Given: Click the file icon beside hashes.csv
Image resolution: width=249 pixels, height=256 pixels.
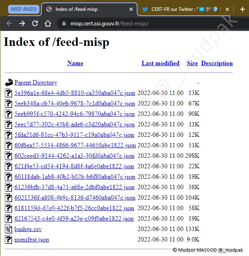Looking at the screenshot, I should coord(9,229).
